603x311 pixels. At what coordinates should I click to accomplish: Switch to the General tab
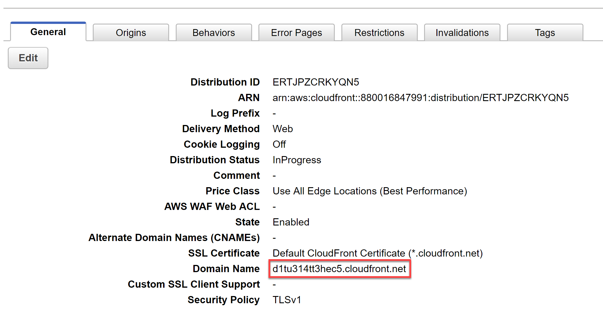coord(48,32)
